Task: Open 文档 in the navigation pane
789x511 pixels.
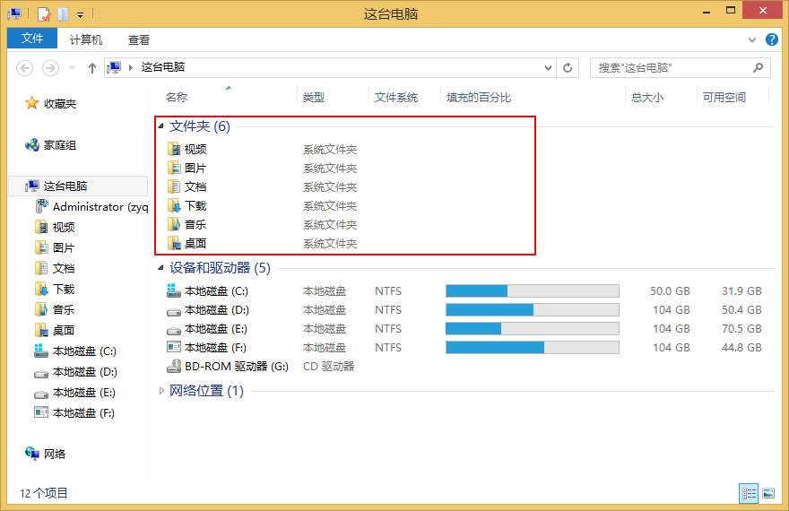Action: (64, 269)
